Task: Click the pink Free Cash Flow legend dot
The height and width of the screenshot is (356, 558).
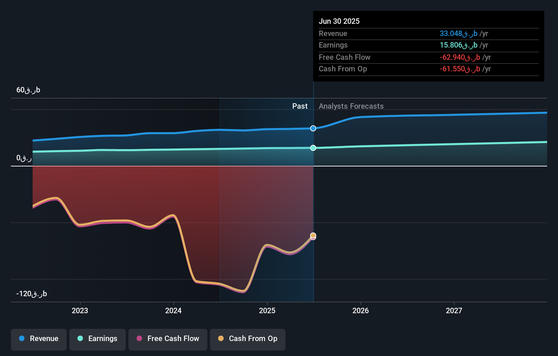Action: (139, 339)
